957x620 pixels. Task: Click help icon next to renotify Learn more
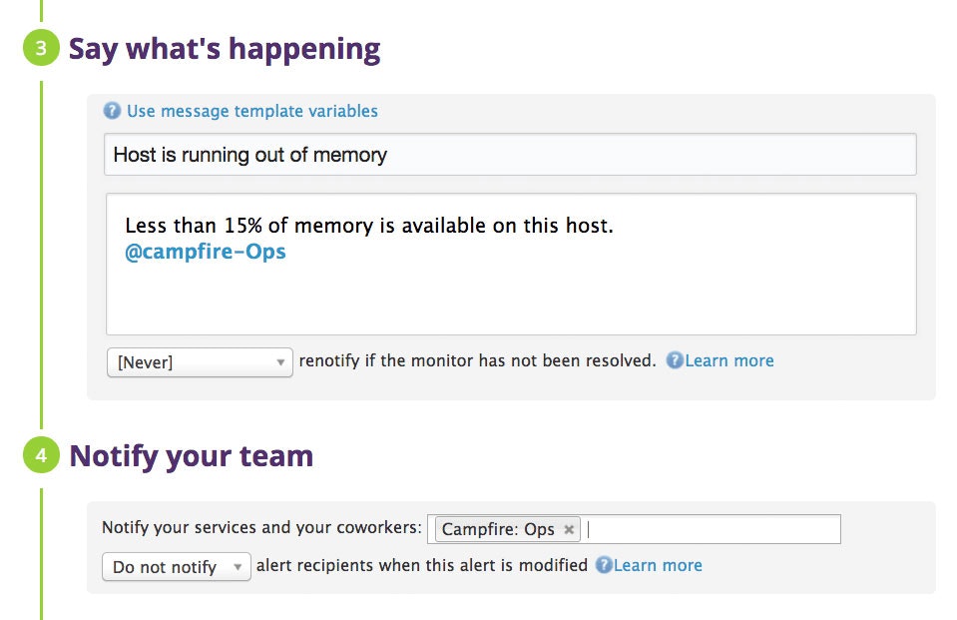(675, 361)
